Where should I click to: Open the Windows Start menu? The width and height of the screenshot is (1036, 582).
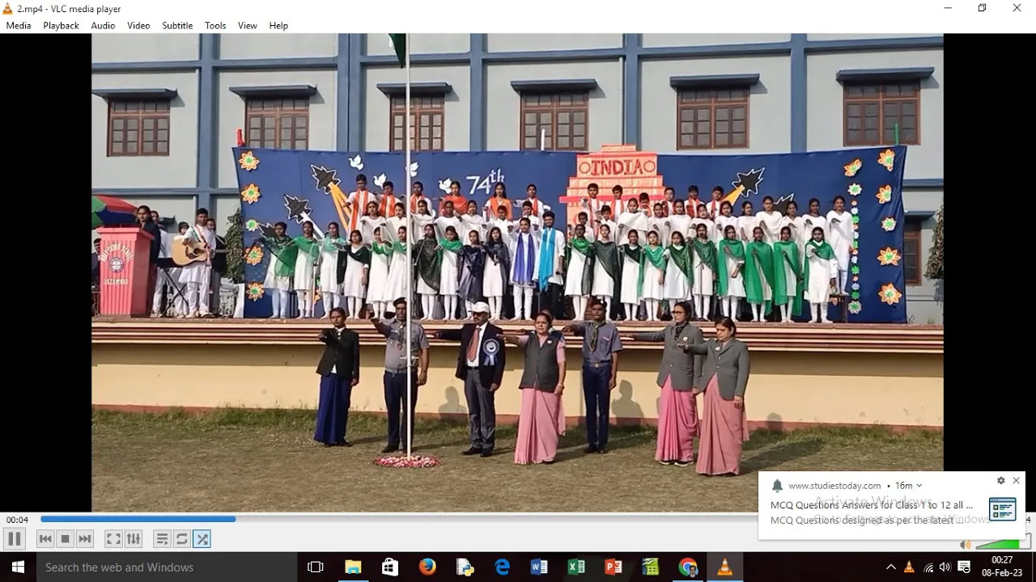pos(18,567)
